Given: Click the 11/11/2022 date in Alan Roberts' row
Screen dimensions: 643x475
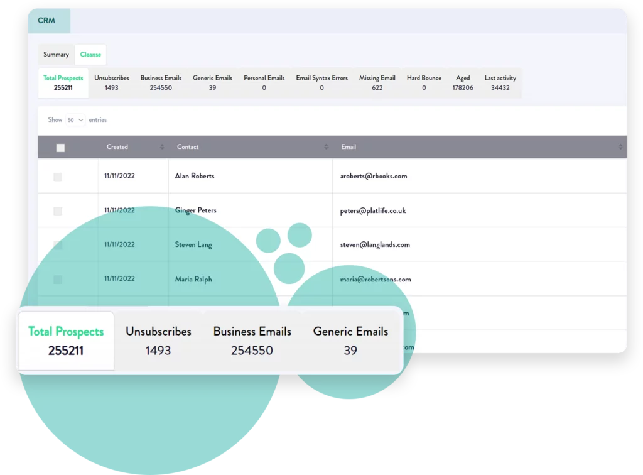Looking at the screenshot, I should pyautogui.click(x=119, y=176).
